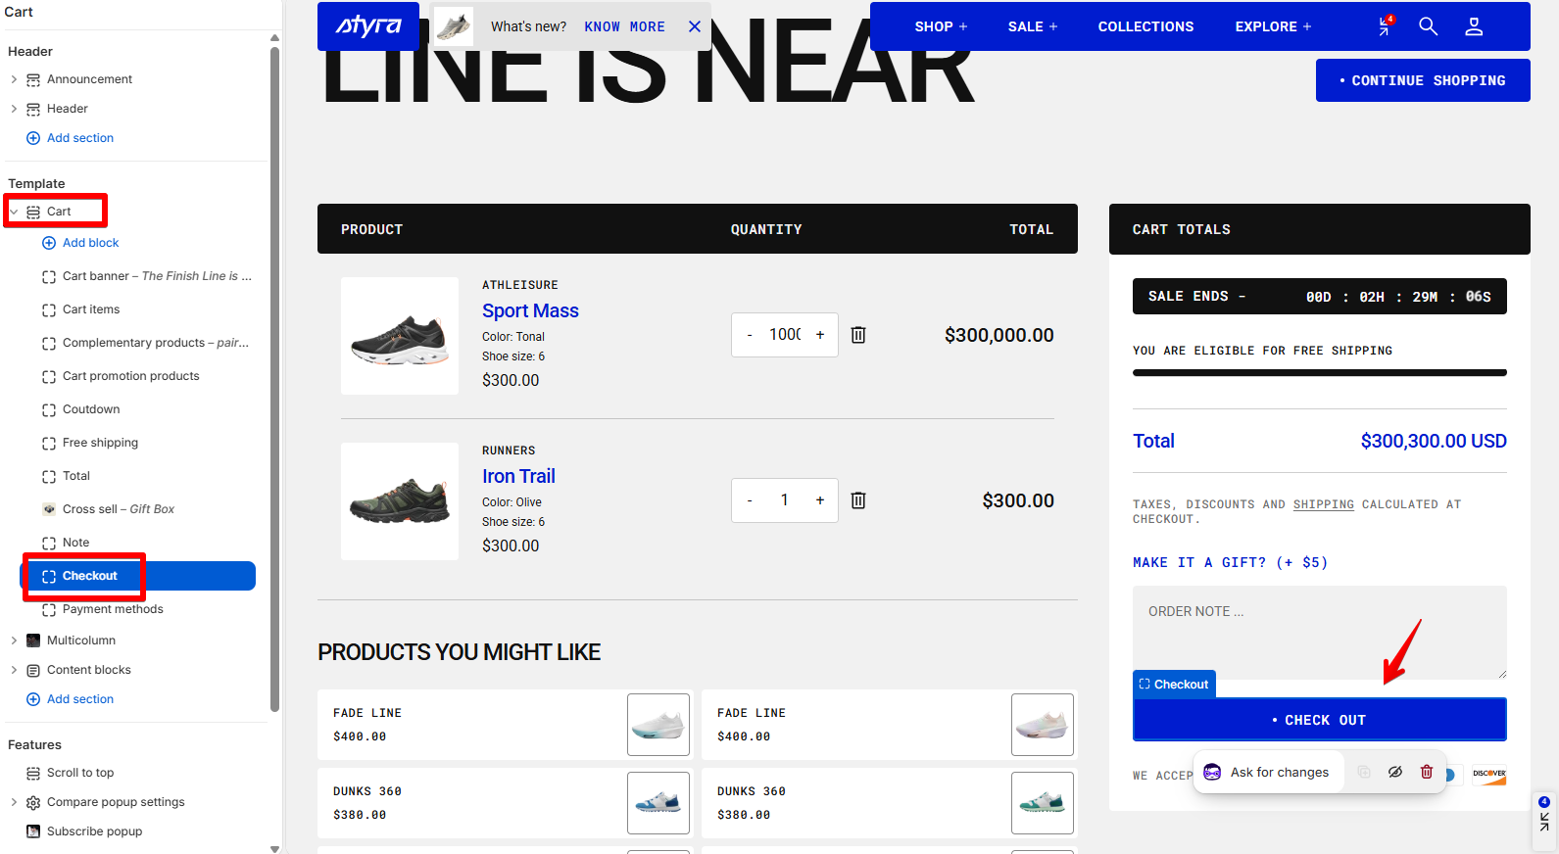
Task: Open the SHOP menu
Action: tap(941, 26)
